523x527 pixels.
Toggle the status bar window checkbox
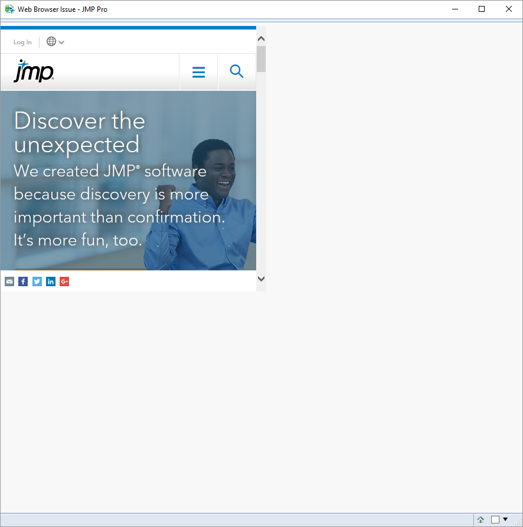495,519
